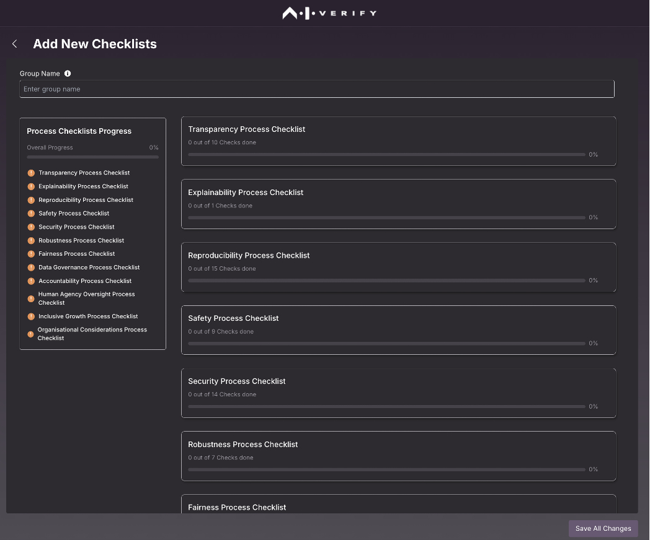Click the AI Verify logo
This screenshot has height=540, width=650.
(329, 13)
